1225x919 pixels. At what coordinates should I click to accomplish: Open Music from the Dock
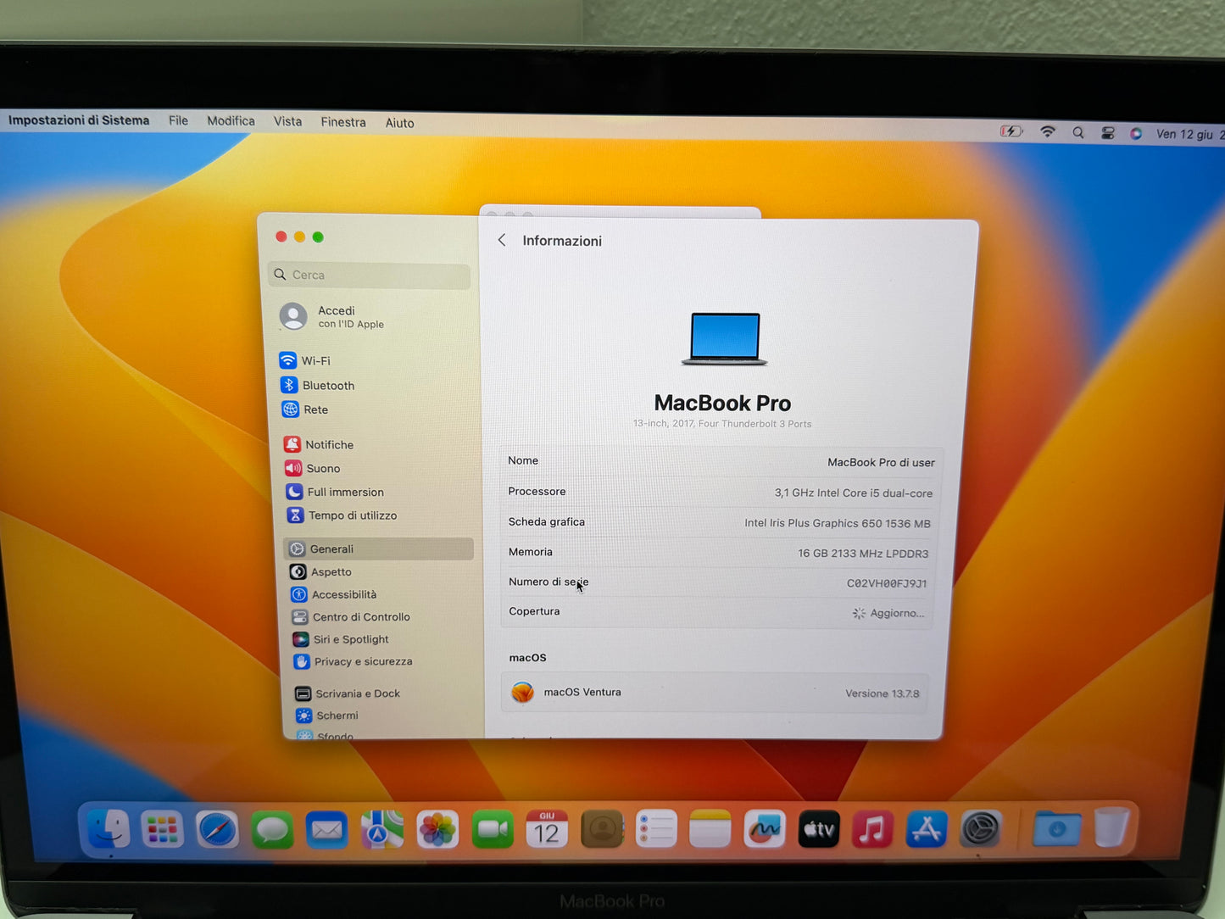(872, 829)
